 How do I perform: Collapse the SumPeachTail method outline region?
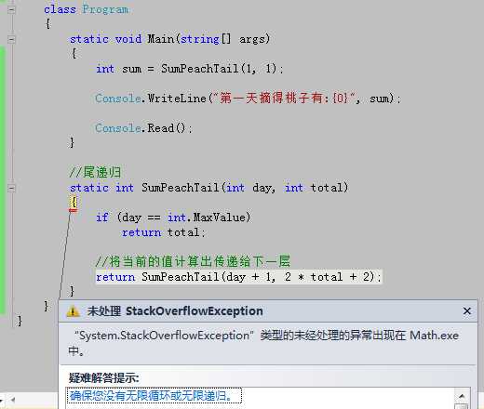click(11, 188)
